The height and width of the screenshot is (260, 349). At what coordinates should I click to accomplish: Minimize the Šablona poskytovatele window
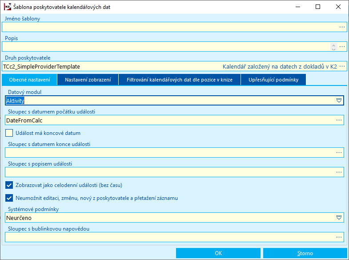[298, 7]
